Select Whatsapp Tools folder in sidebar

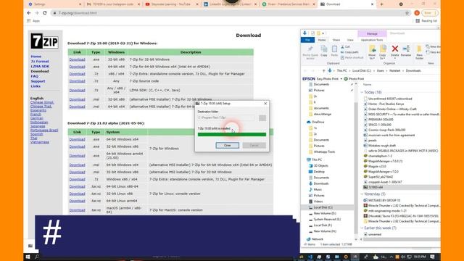click(x=324, y=152)
